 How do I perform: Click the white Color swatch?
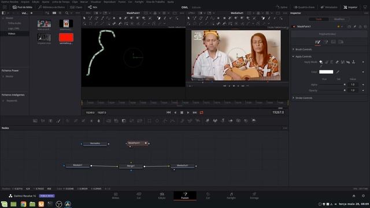point(326,72)
